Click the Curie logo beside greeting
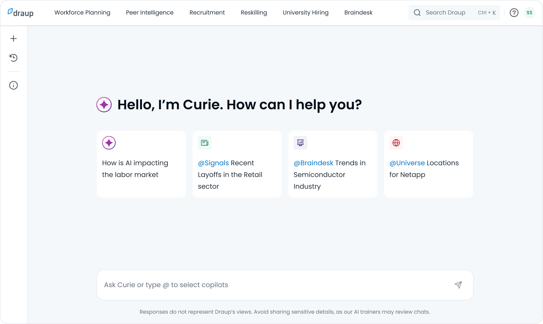This screenshot has height=324, width=543. click(104, 105)
